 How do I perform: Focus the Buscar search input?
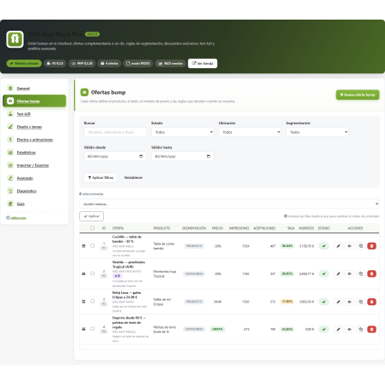[x=115, y=132]
